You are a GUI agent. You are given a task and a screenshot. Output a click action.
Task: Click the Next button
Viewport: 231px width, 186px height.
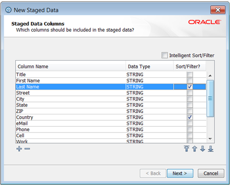click(180, 173)
